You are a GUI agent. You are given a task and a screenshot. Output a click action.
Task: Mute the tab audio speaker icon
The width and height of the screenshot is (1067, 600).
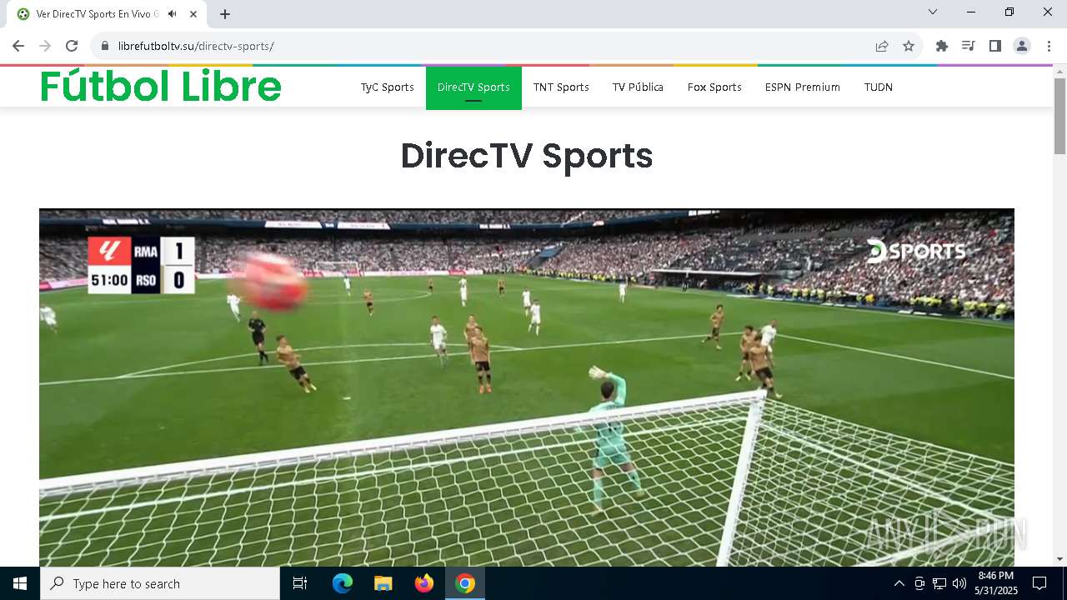(173, 14)
